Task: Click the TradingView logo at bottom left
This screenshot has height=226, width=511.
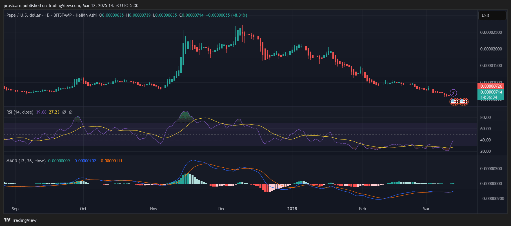Action: point(20,220)
